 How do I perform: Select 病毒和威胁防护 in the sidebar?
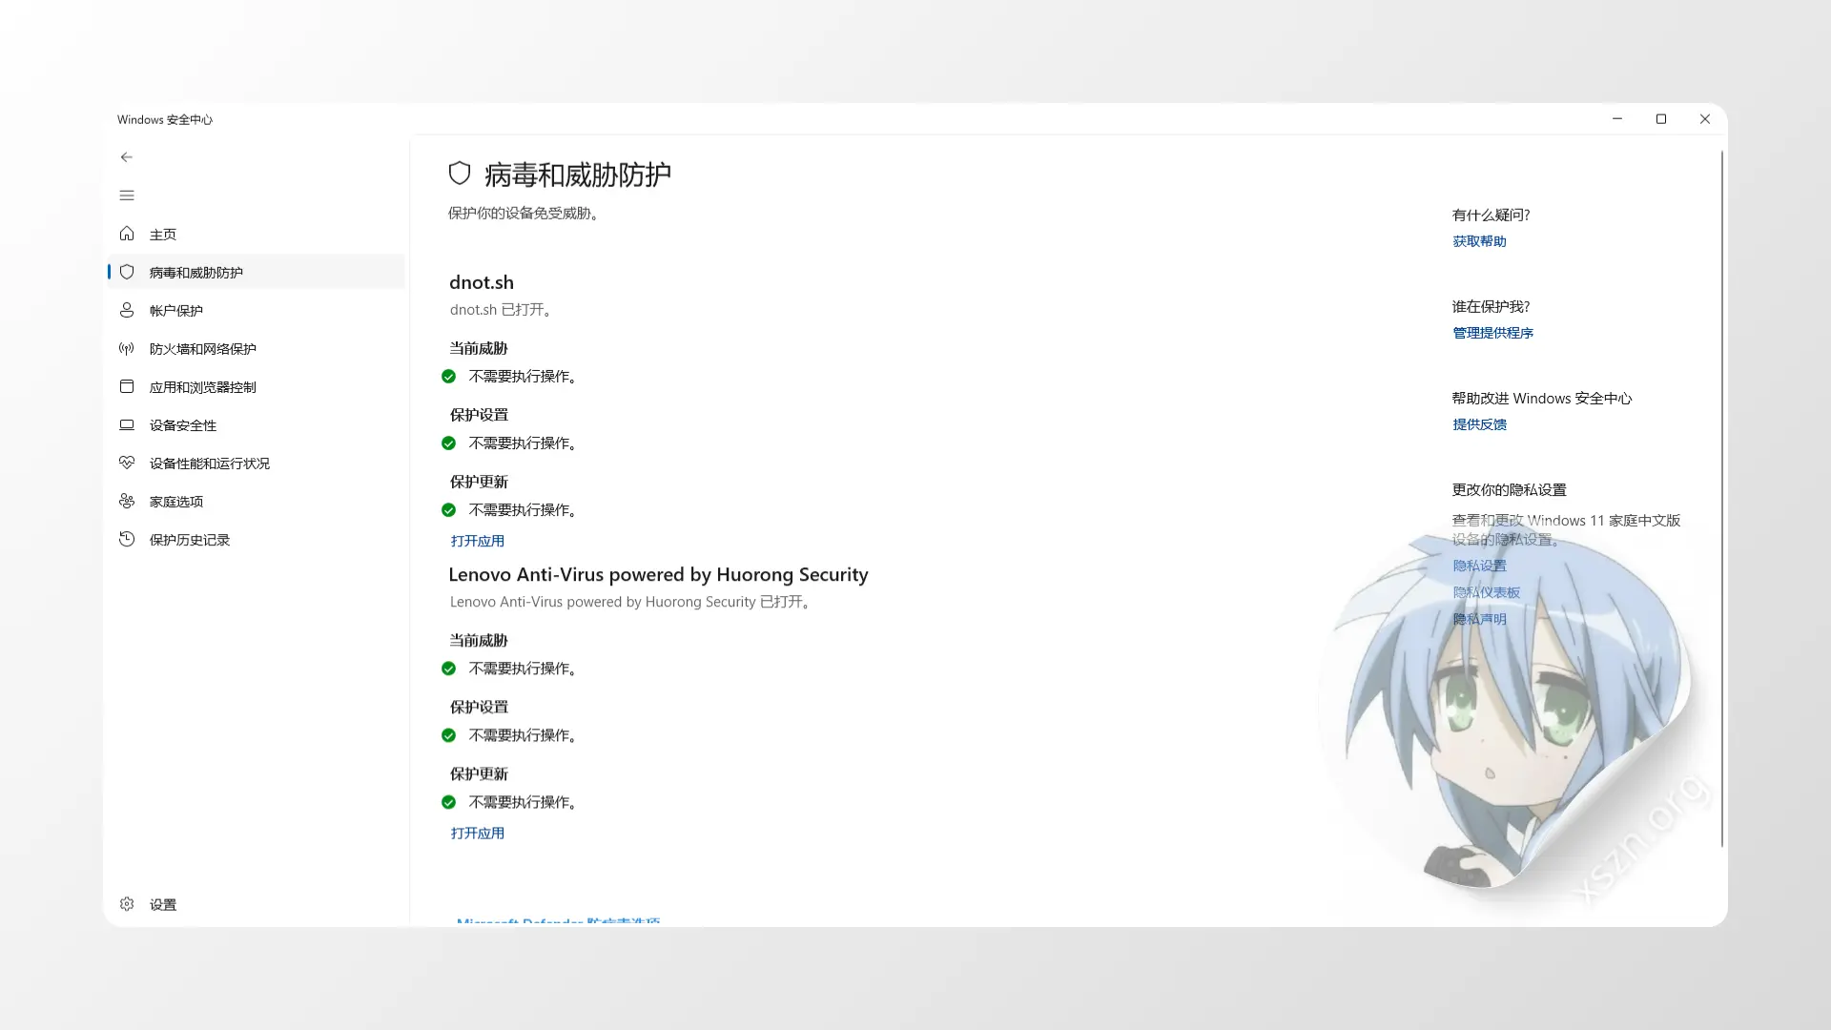point(257,272)
